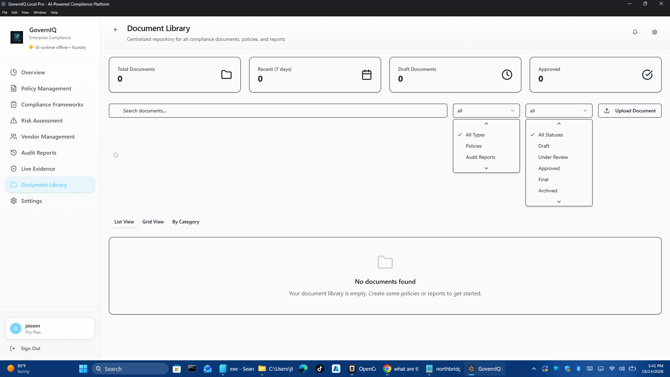Go to Audit Reports in the sidebar
Screen dimensions: 670x377
50,153
